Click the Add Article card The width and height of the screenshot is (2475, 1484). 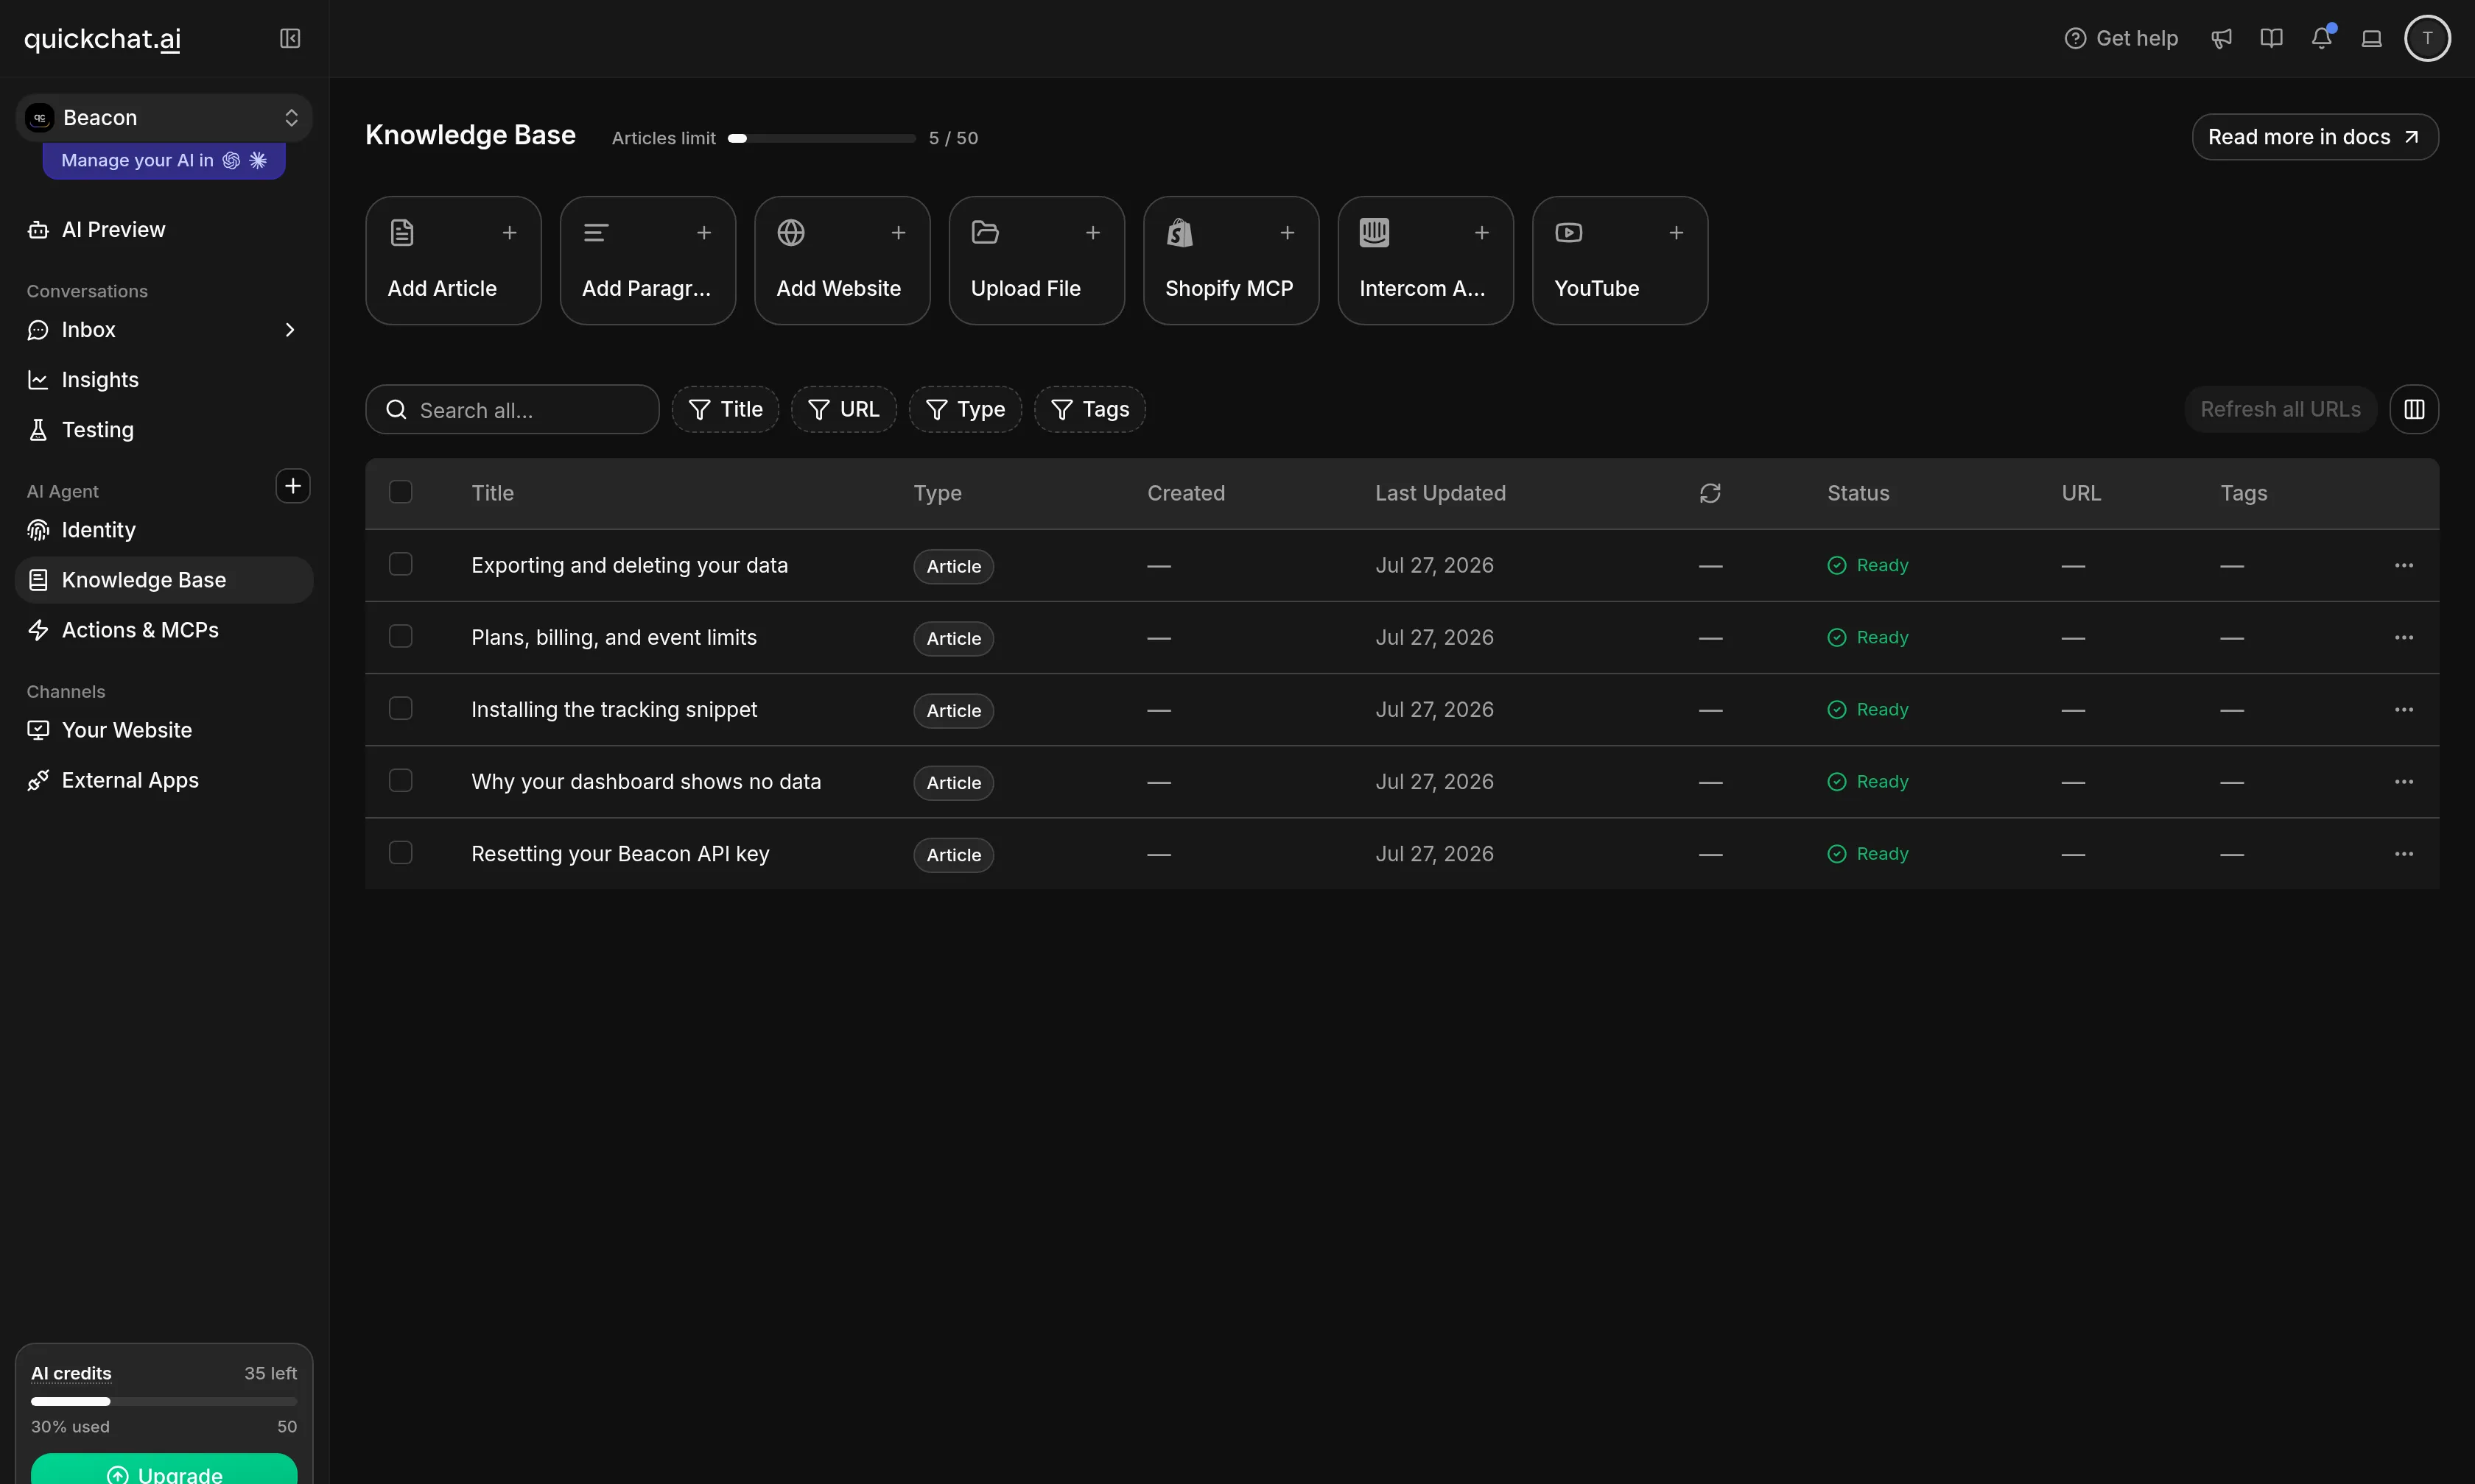click(453, 260)
